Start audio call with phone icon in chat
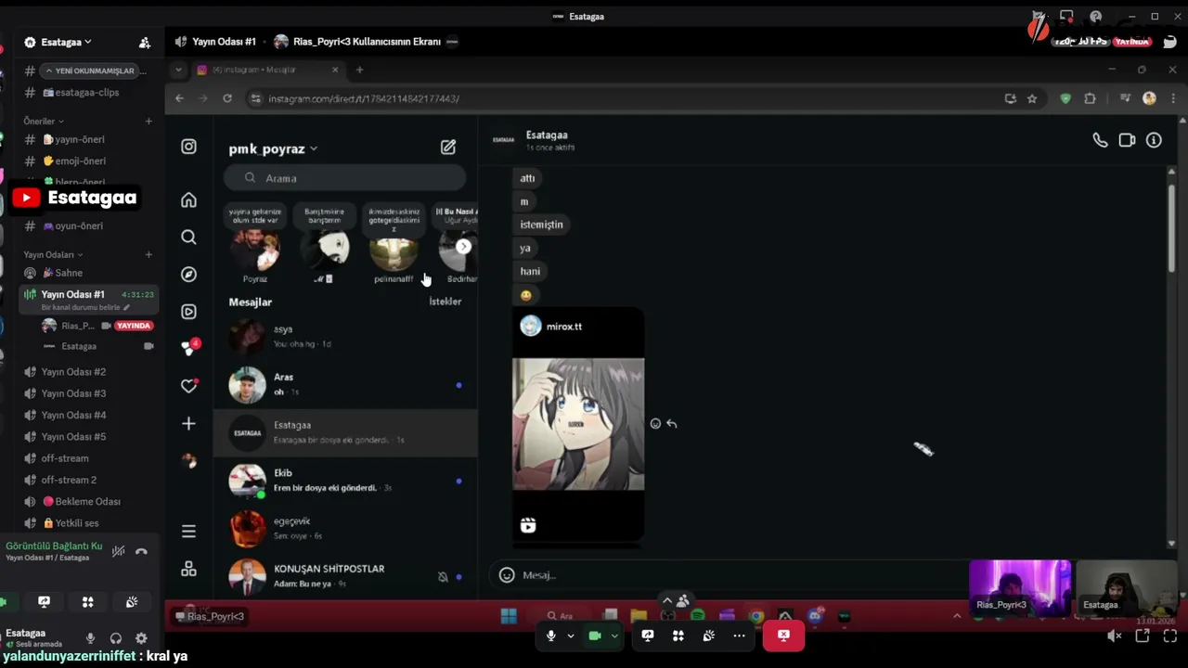 click(1100, 140)
